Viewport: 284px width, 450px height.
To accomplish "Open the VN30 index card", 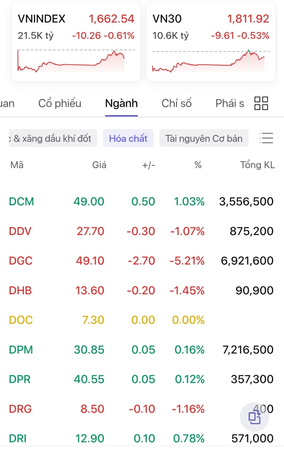I will click(x=211, y=42).
